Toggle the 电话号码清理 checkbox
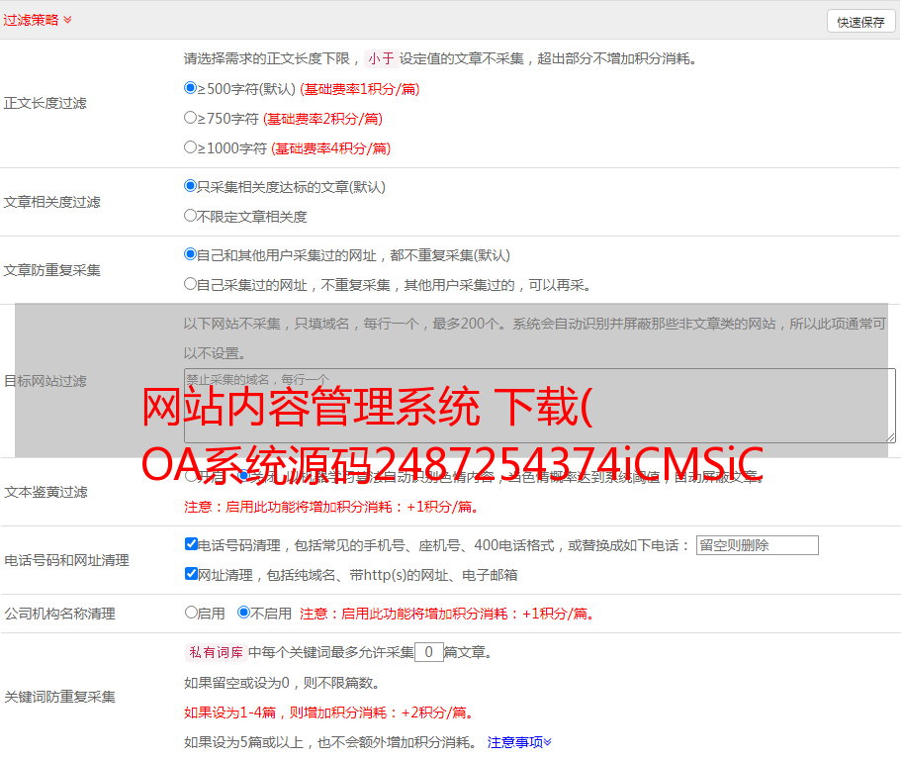 point(191,544)
